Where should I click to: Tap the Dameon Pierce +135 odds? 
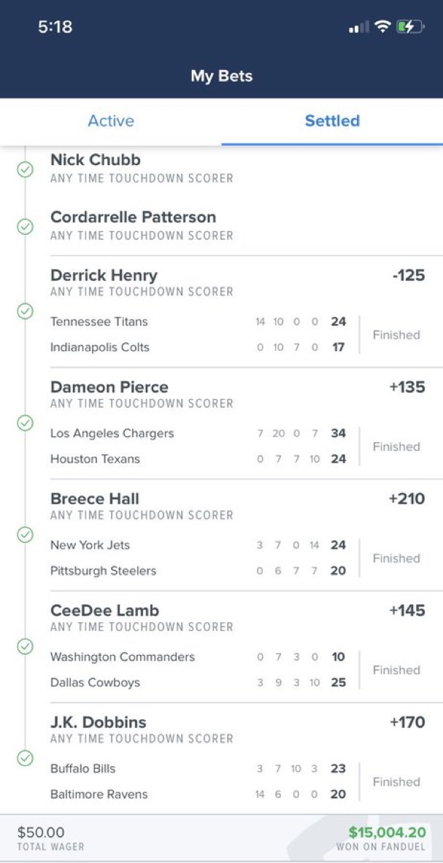407,387
